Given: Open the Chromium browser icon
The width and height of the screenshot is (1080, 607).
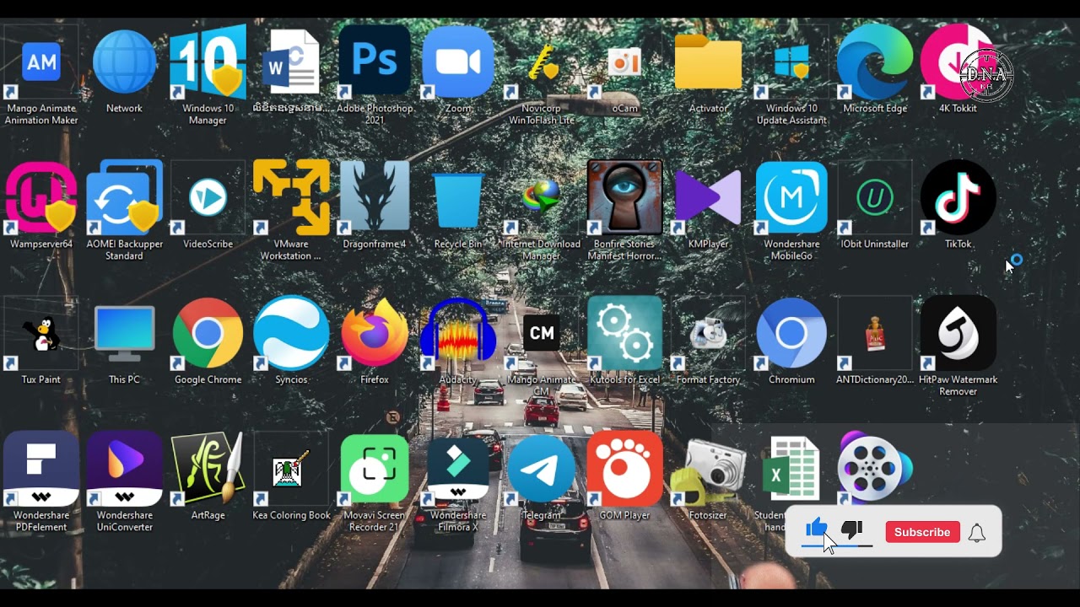Looking at the screenshot, I should (791, 335).
